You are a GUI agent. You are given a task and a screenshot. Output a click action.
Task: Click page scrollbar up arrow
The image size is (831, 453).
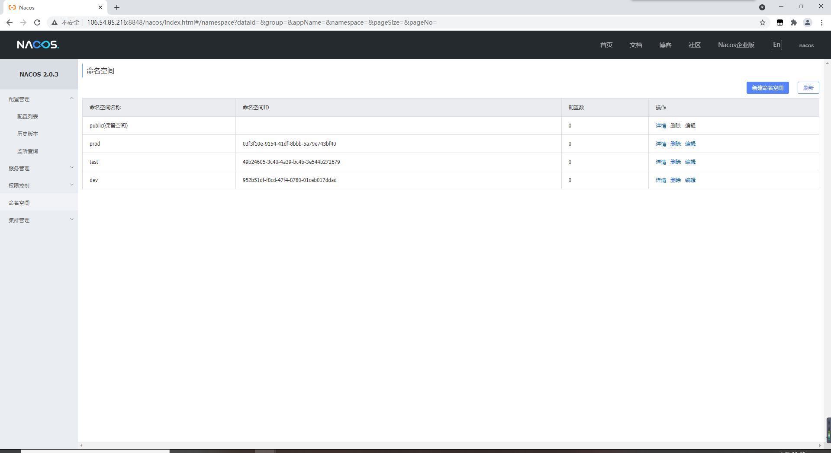[827, 63]
